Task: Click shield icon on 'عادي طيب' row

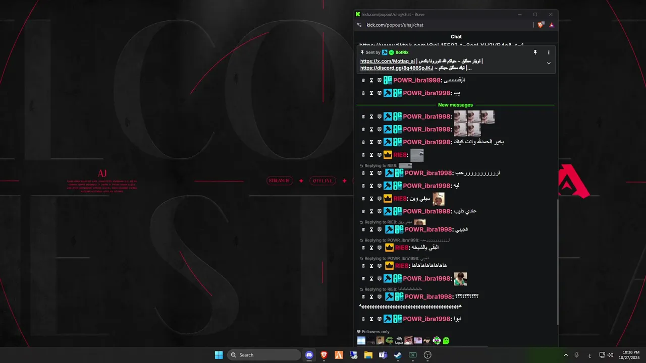Action: click(380, 211)
